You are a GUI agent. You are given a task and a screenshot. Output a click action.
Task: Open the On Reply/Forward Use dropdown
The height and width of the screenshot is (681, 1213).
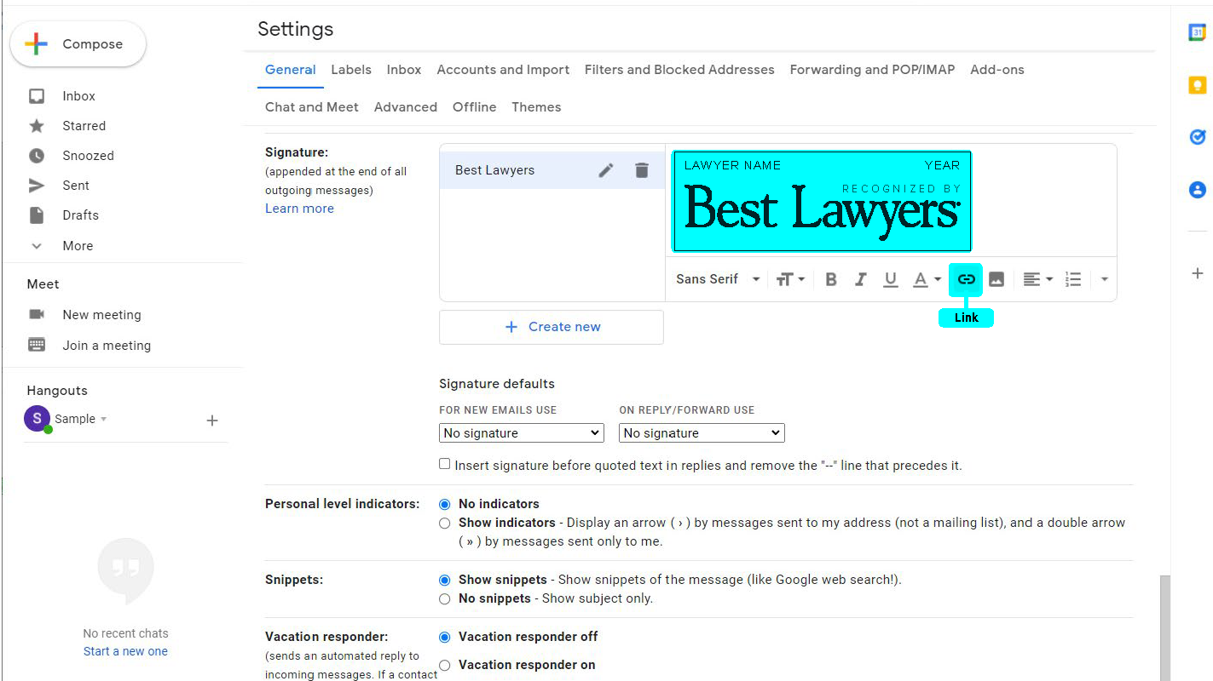pos(701,432)
